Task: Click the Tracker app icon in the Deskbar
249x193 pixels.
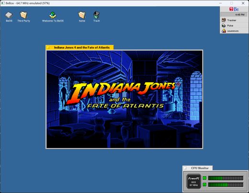Action: 224,20
